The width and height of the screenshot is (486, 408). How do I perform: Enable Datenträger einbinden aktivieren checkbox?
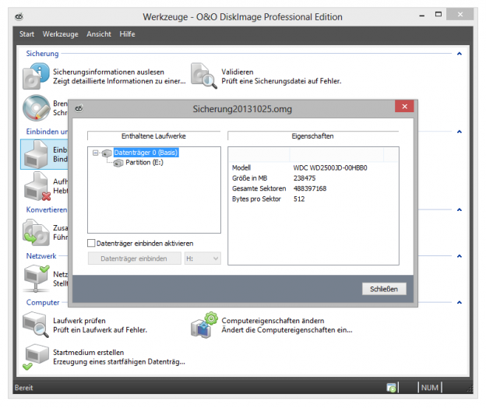point(91,244)
